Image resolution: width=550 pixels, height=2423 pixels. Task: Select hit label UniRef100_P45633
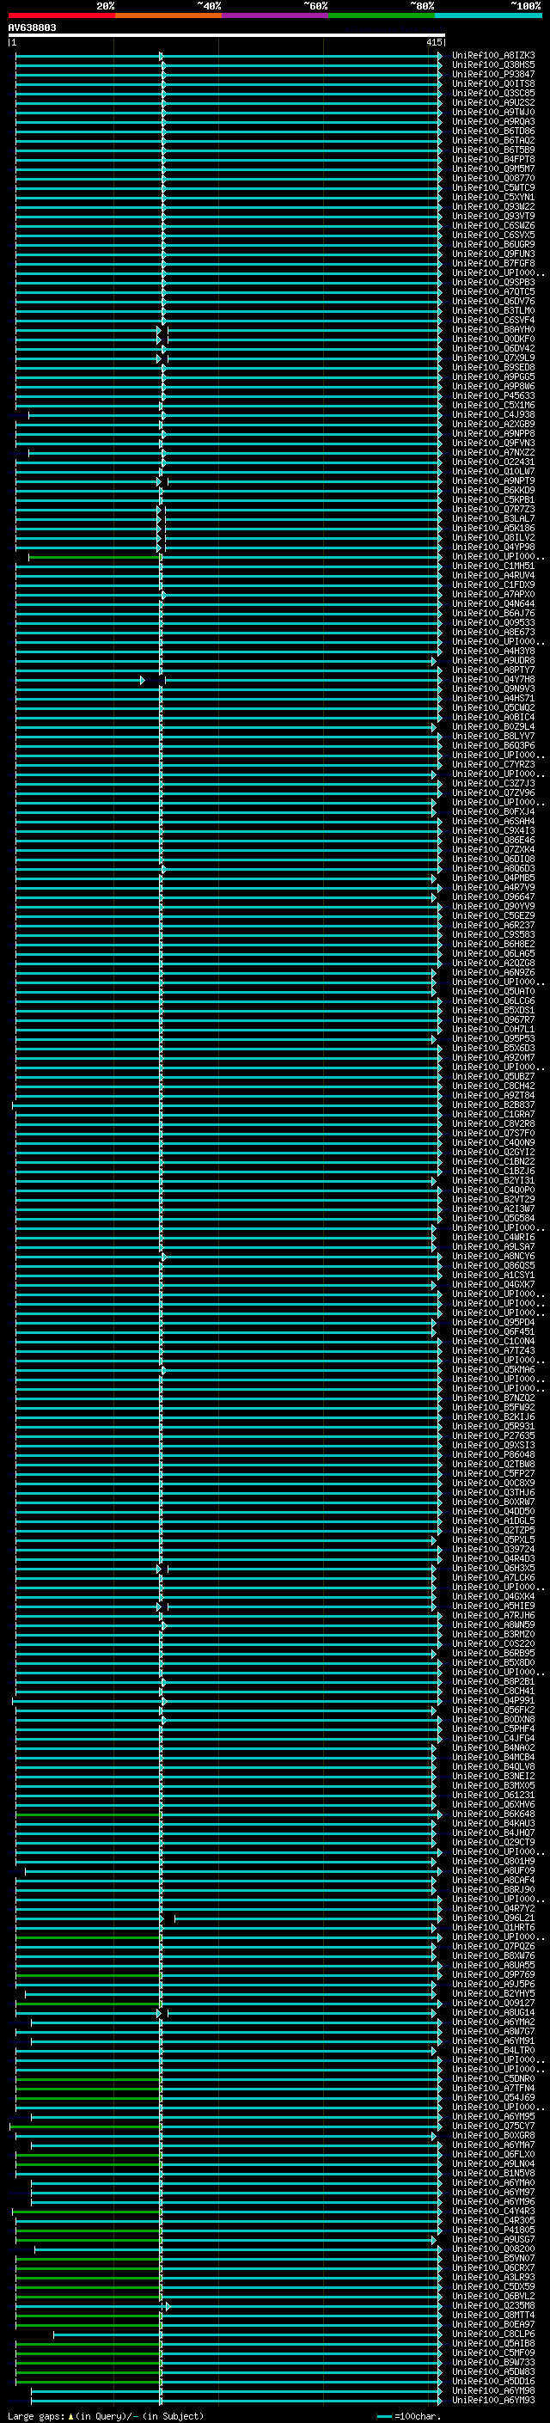click(x=493, y=395)
